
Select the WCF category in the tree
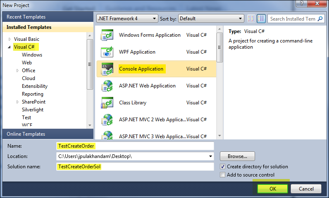27,125
